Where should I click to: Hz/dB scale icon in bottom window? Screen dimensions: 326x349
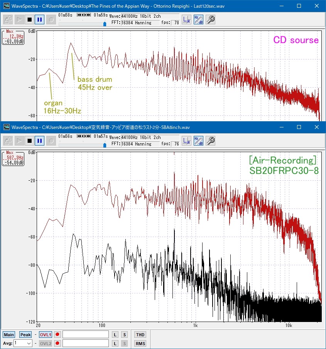[x=198, y=141]
